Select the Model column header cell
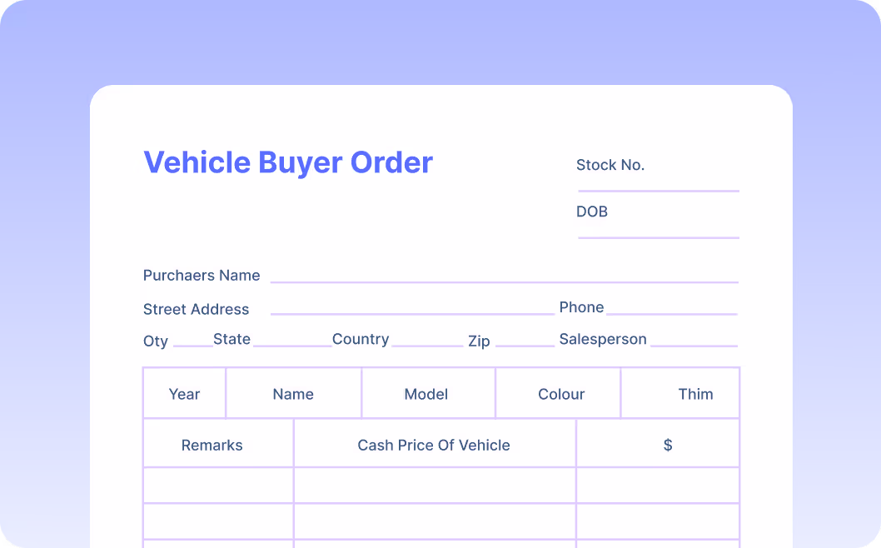This screenshot has width=881, height=548. click(x=426, y=394)
